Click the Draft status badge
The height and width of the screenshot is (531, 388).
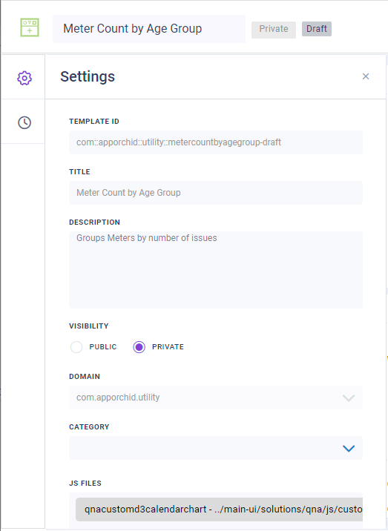click(x=317, y=29)
